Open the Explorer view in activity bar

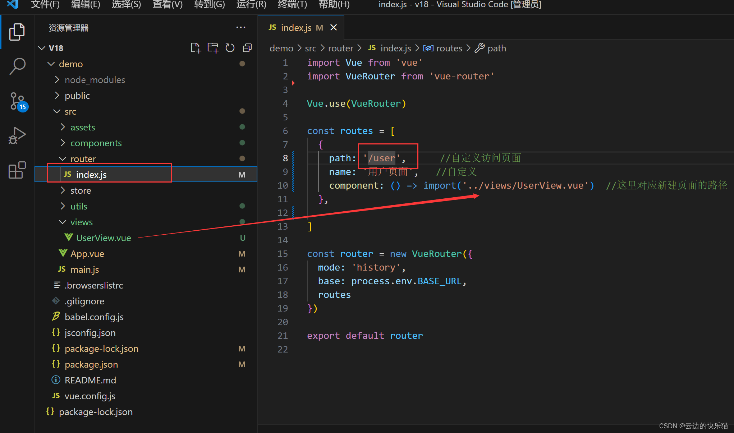coord(17,32)
